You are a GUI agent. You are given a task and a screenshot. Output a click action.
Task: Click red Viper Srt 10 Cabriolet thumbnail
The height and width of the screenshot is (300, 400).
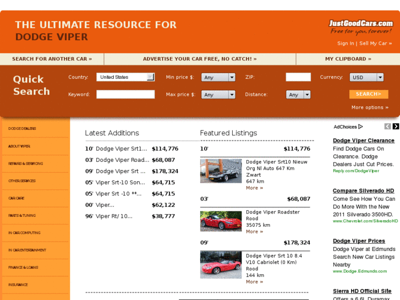221,265
